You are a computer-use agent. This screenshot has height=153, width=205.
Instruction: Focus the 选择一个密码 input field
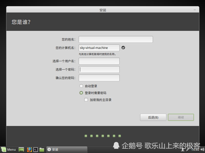tap(99, 69)
